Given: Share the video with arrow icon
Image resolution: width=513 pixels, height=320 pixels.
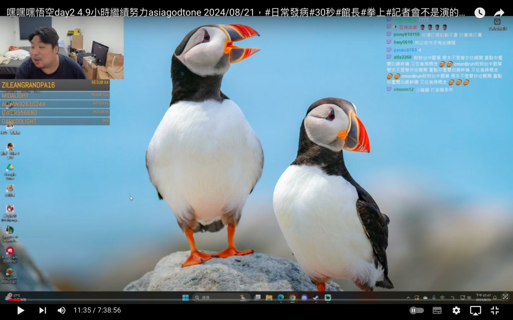Looking at the screenshot, I should point(499,13).
